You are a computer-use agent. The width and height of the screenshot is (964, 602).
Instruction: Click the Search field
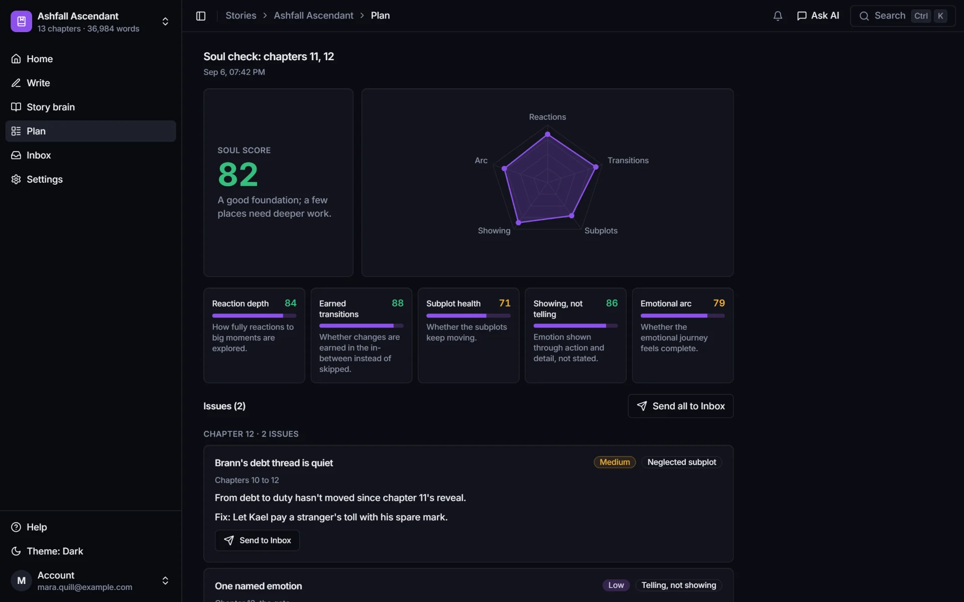902,16
